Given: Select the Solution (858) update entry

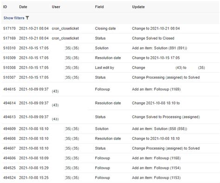Looking at the screenshot, I should click(x=160, y=129).
